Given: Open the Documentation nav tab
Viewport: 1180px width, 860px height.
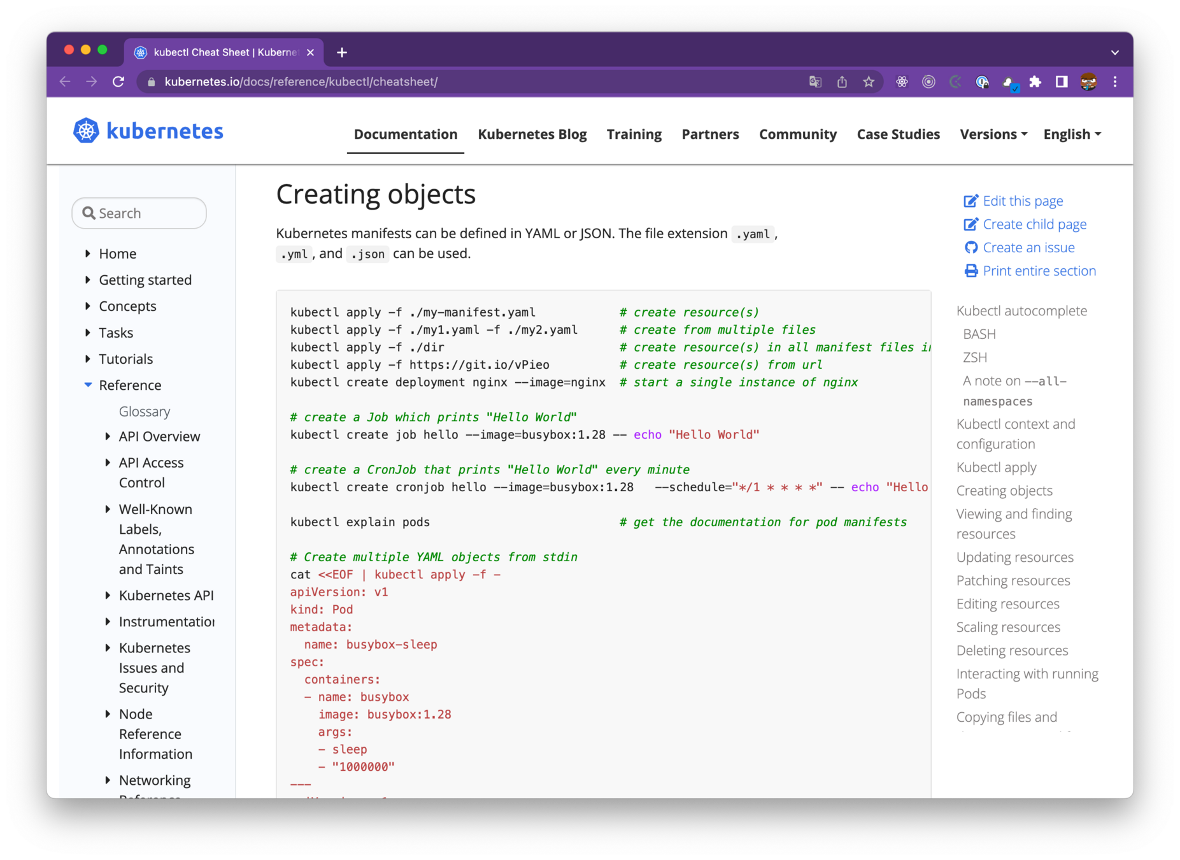Looking at the screenshot, I should click(x=406, y=134).
